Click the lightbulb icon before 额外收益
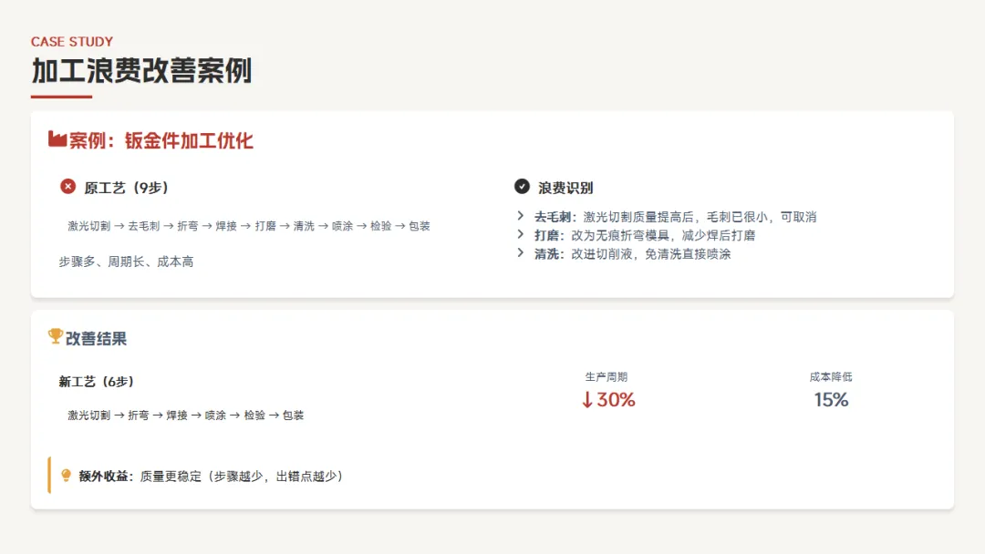This screenshot has height=554, width=985. (x=66, y=476)
